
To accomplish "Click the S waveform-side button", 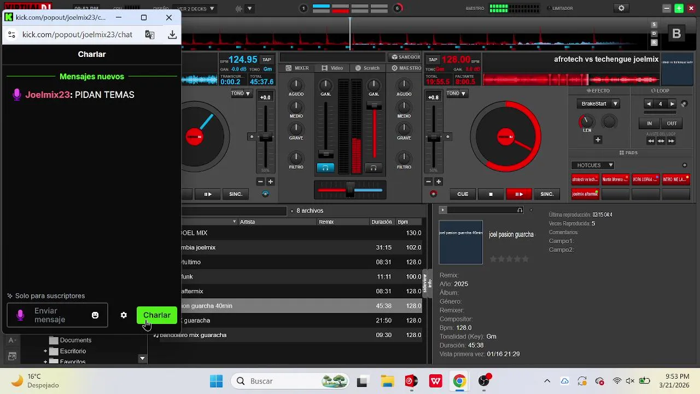I will click(654, 25).
